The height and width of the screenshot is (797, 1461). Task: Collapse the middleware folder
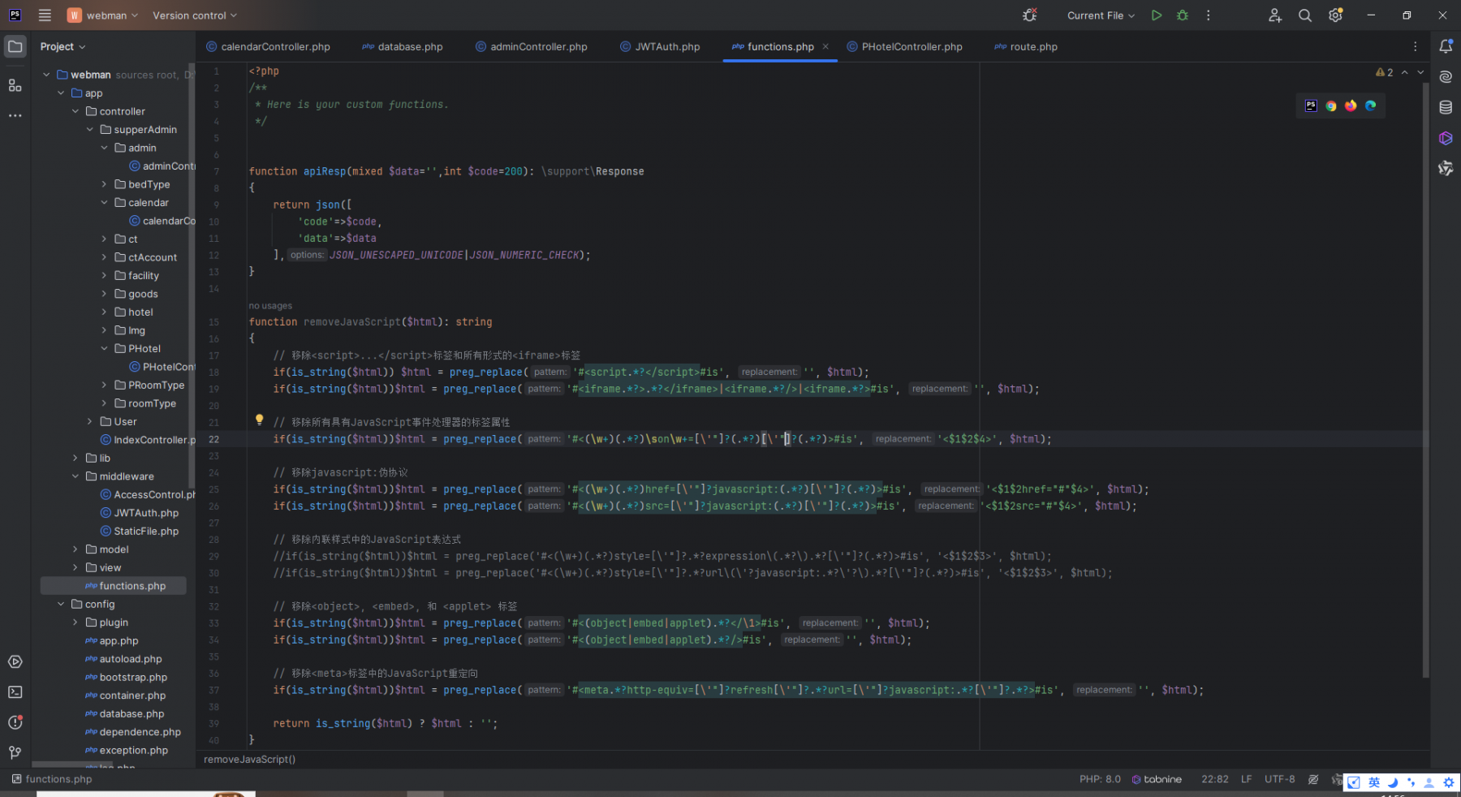click(x=75, y=476)
